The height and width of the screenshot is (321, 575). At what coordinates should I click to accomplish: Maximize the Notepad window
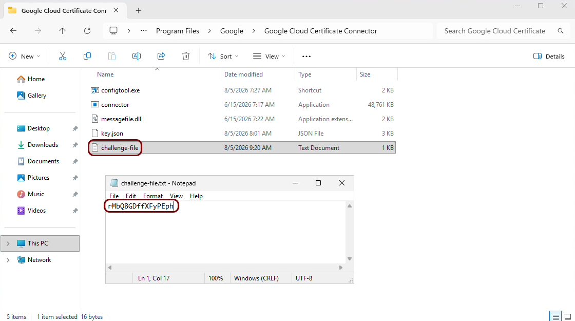click(x=318, y=183)
